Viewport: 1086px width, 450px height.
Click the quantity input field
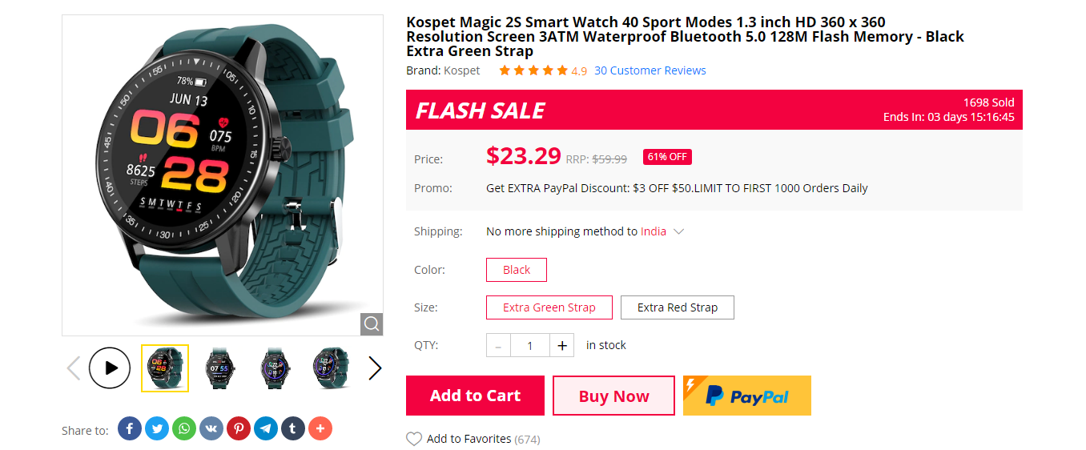click(529, 346)
